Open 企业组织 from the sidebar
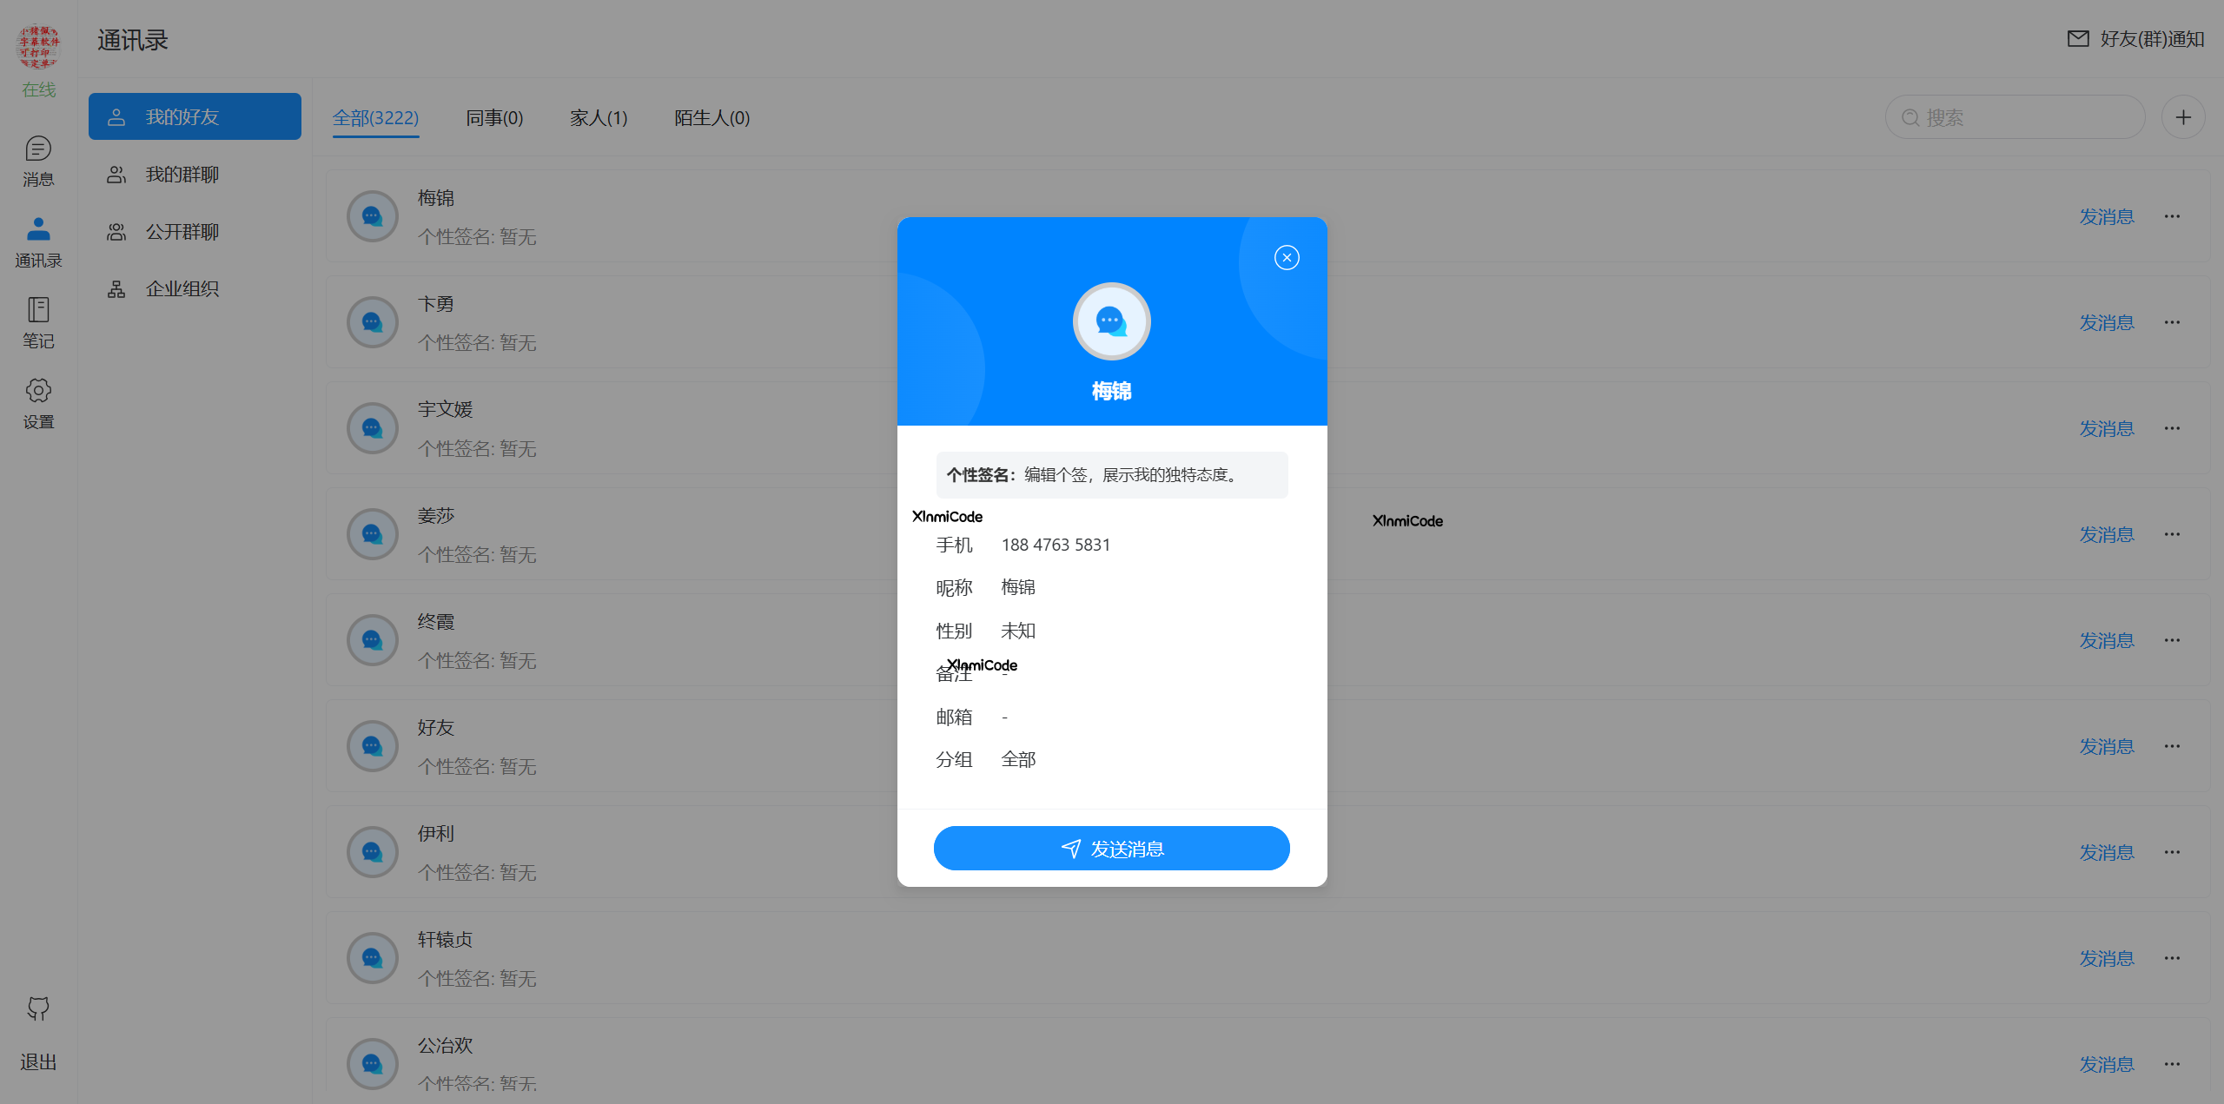2224x1104 pixels. point(182,288)
